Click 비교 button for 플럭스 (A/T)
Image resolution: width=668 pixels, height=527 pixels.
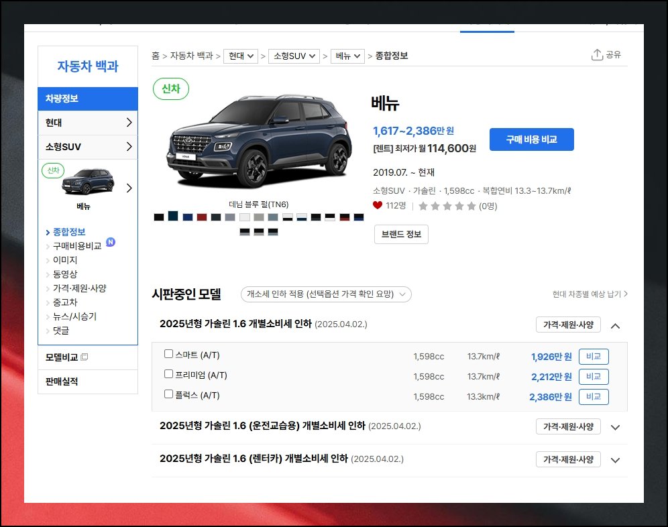pyautogui.click(x=594, y=397)
